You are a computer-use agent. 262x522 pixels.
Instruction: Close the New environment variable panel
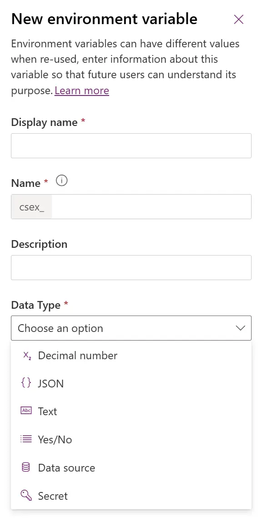tap(239, 20)
